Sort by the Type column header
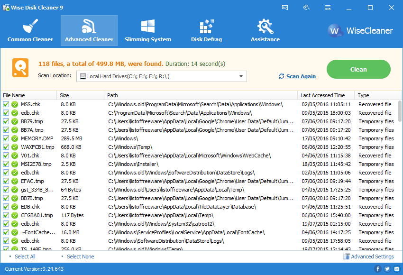 tap(378, 95)
